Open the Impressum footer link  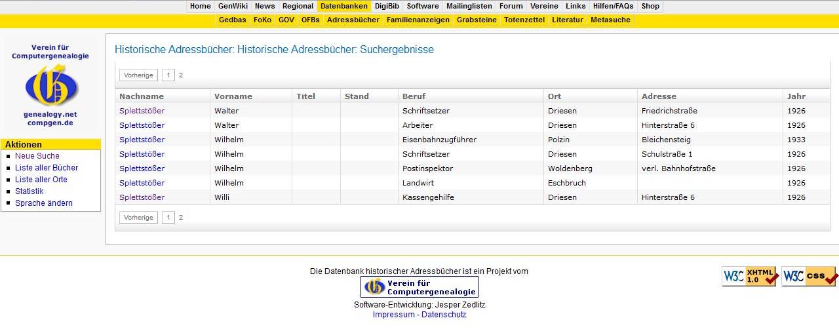(x=394, y=315)
